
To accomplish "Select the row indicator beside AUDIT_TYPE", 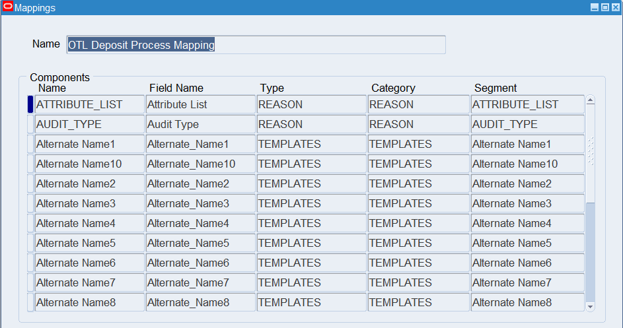I will click(x=30, y=124).
